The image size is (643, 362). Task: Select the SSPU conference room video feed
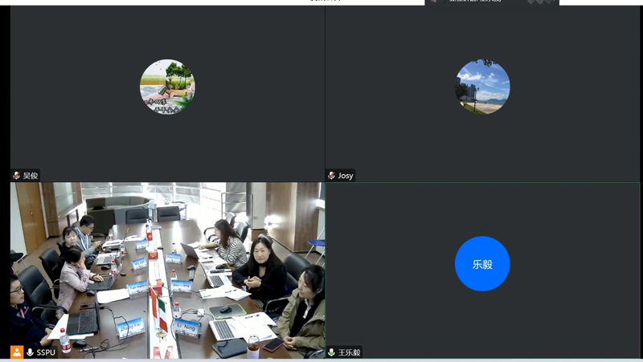click(168, 270)
